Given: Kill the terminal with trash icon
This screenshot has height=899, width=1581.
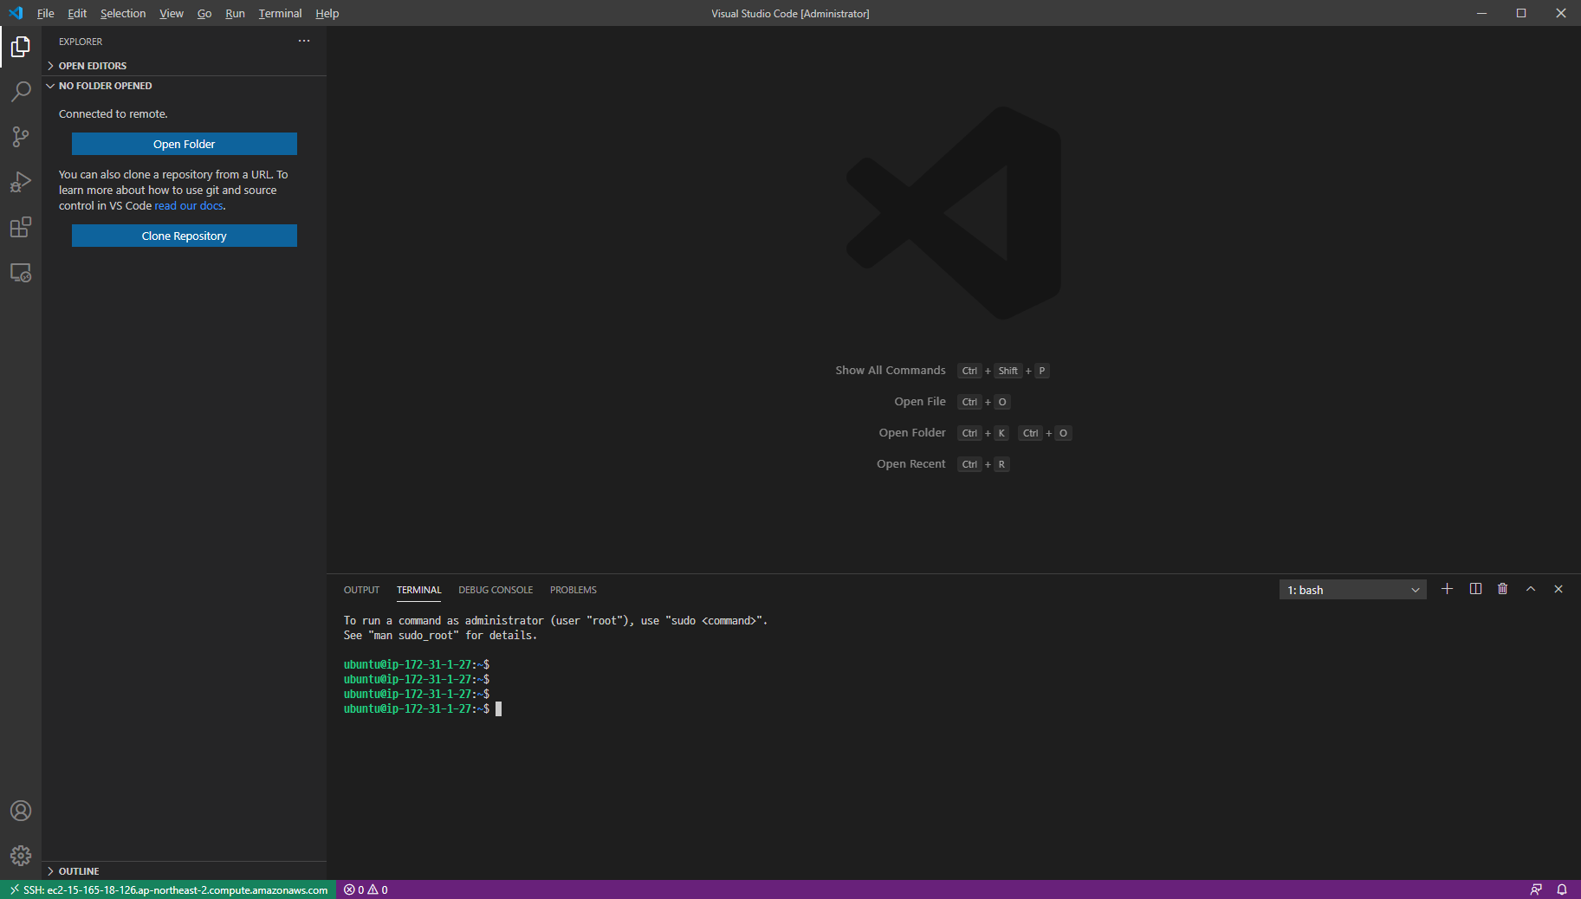Looking at the screenshot, I should pos(1503,589).
